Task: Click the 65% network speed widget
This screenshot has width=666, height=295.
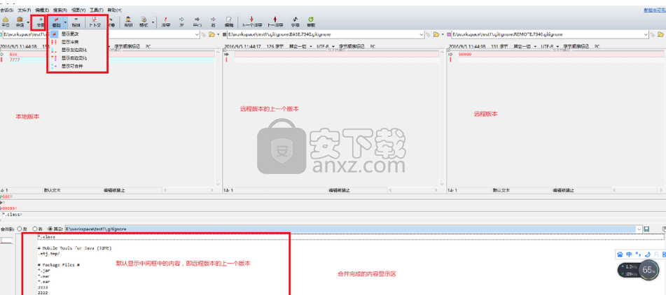Action: click(x=639, y=271)
